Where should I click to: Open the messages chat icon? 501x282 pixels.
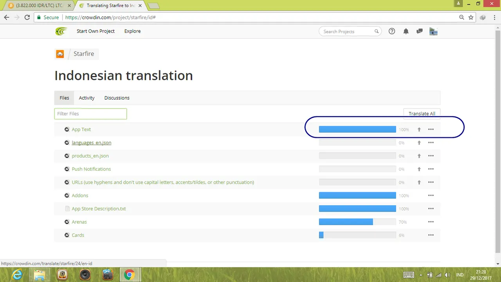pos(420,31)
